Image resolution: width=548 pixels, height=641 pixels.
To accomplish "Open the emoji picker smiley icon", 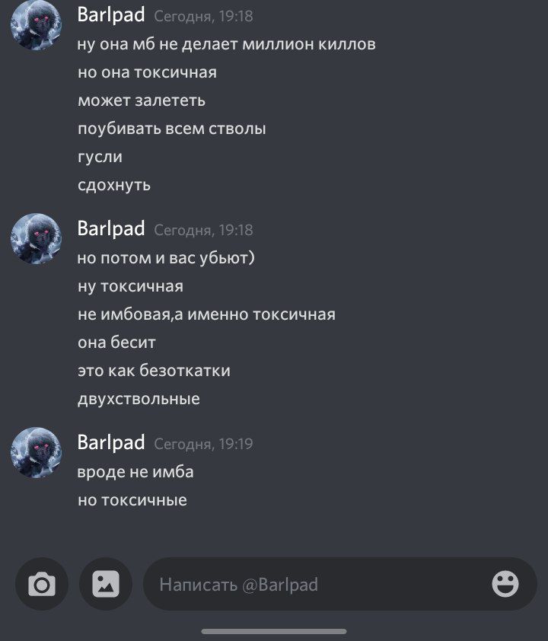I will (x=505, y=584).
